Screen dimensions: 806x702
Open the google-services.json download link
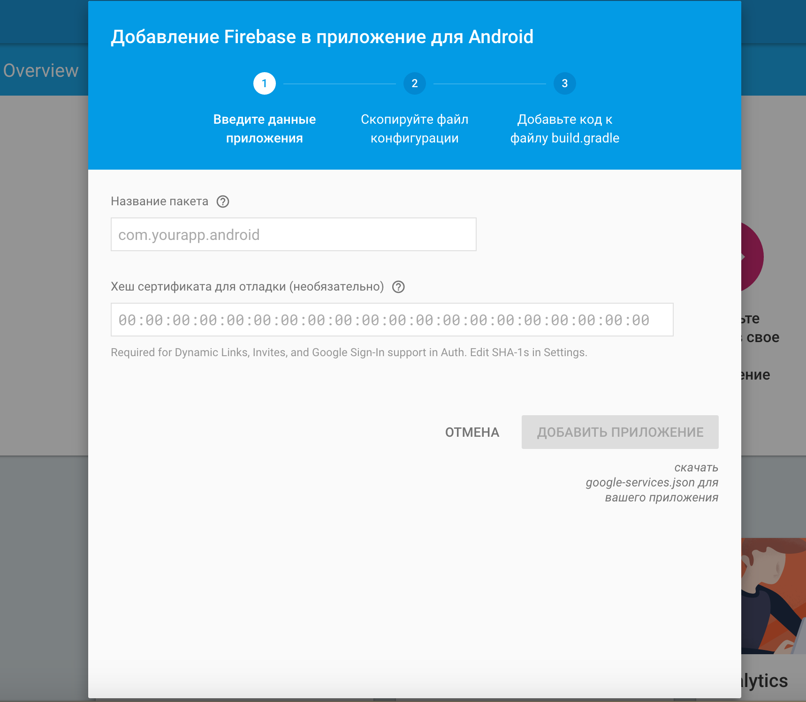pyautogui.click(x=651, y=483)
